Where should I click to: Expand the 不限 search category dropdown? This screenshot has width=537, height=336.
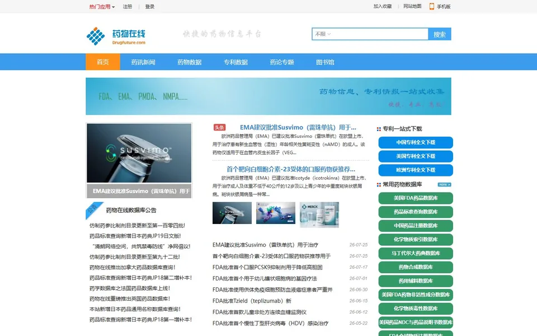(x=323, y=34)
